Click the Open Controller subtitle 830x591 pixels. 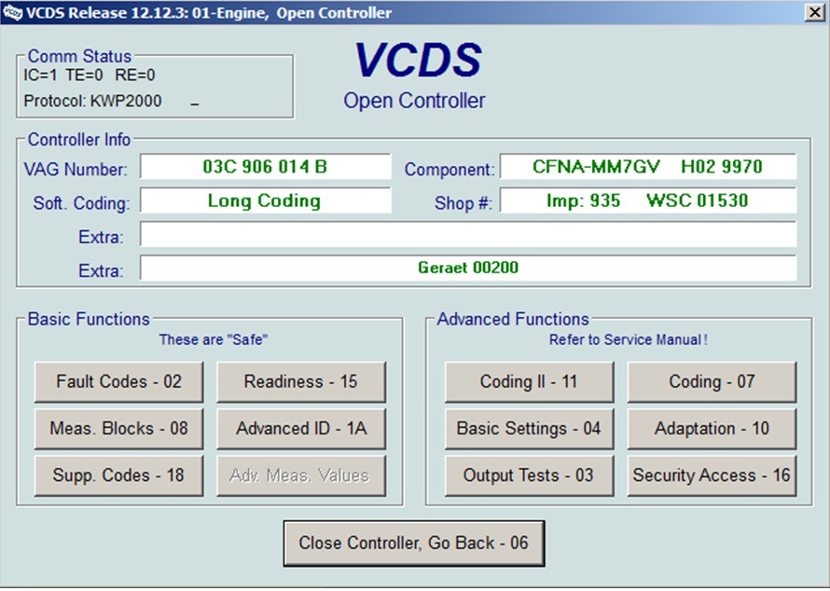click(414, 101)
